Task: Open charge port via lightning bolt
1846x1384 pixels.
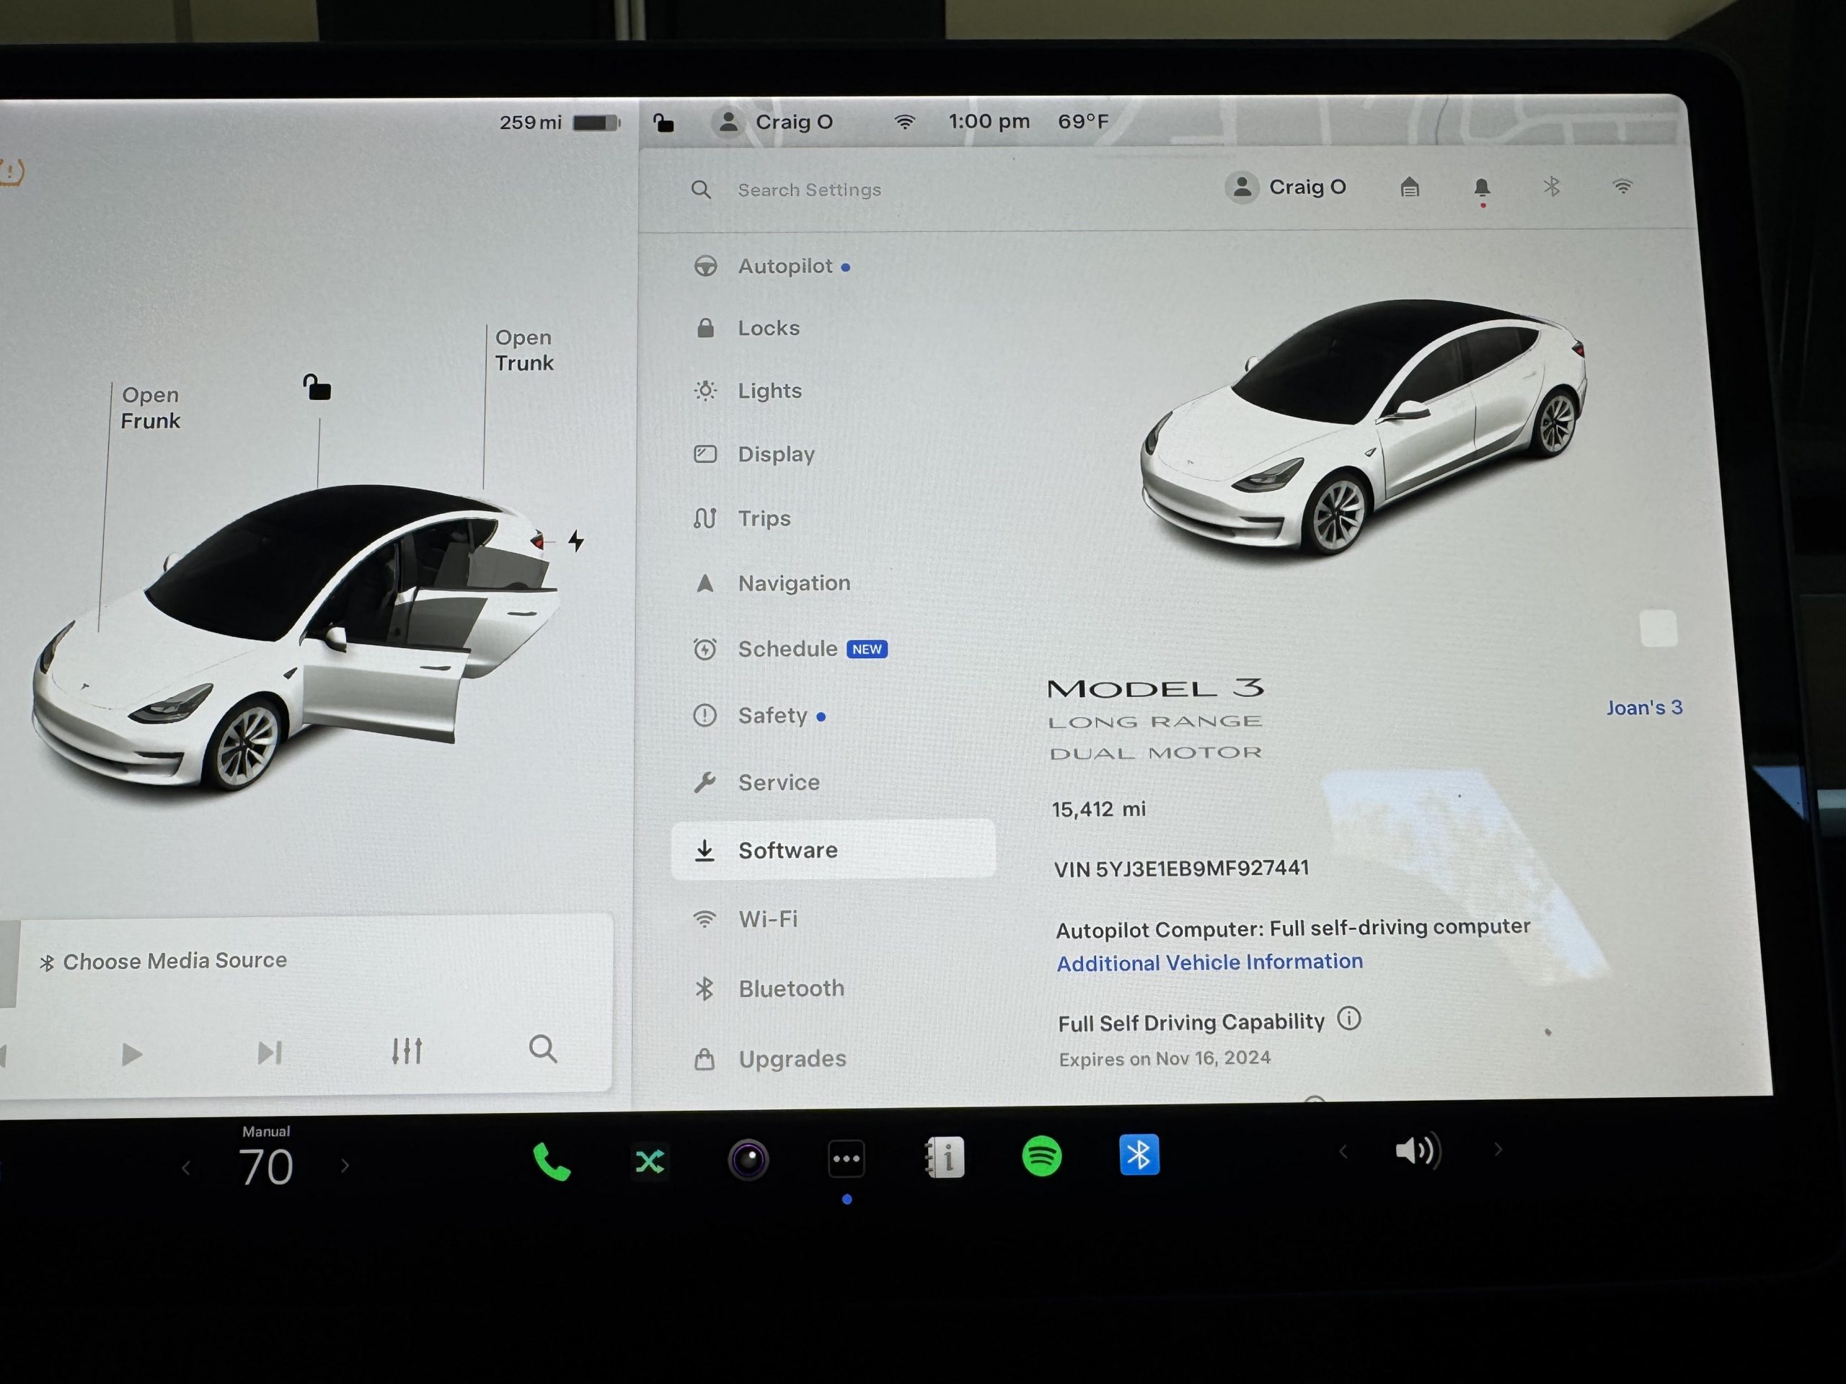Action: 576,541
